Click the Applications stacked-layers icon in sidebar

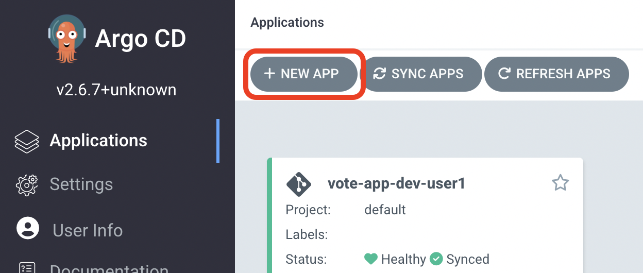tap(27, 141)
